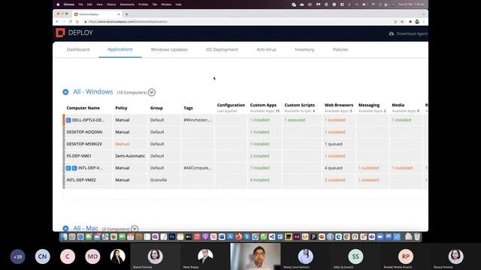Open the Apple menu
Image resolution: width=481 pixels, height=270 pixels.
point(58,4)
